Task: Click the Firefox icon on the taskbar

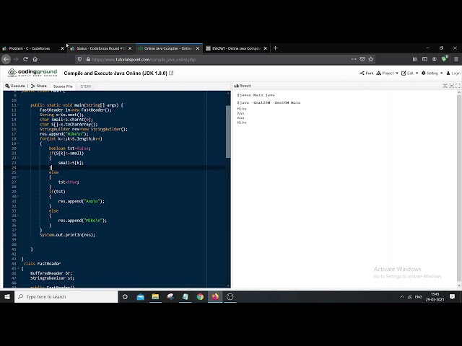Action: click(x=215, y=296)
